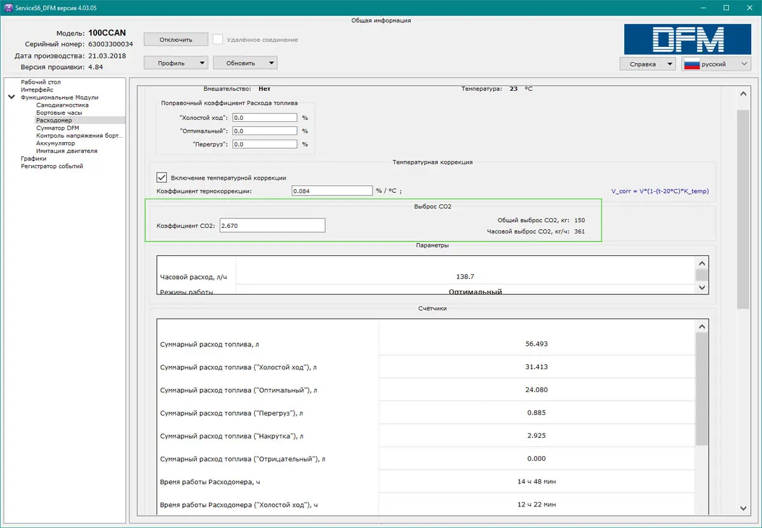This screenshot has width=762, height=528.
Task: Disable the temperature correction checkbox
Action: (161, 178)
